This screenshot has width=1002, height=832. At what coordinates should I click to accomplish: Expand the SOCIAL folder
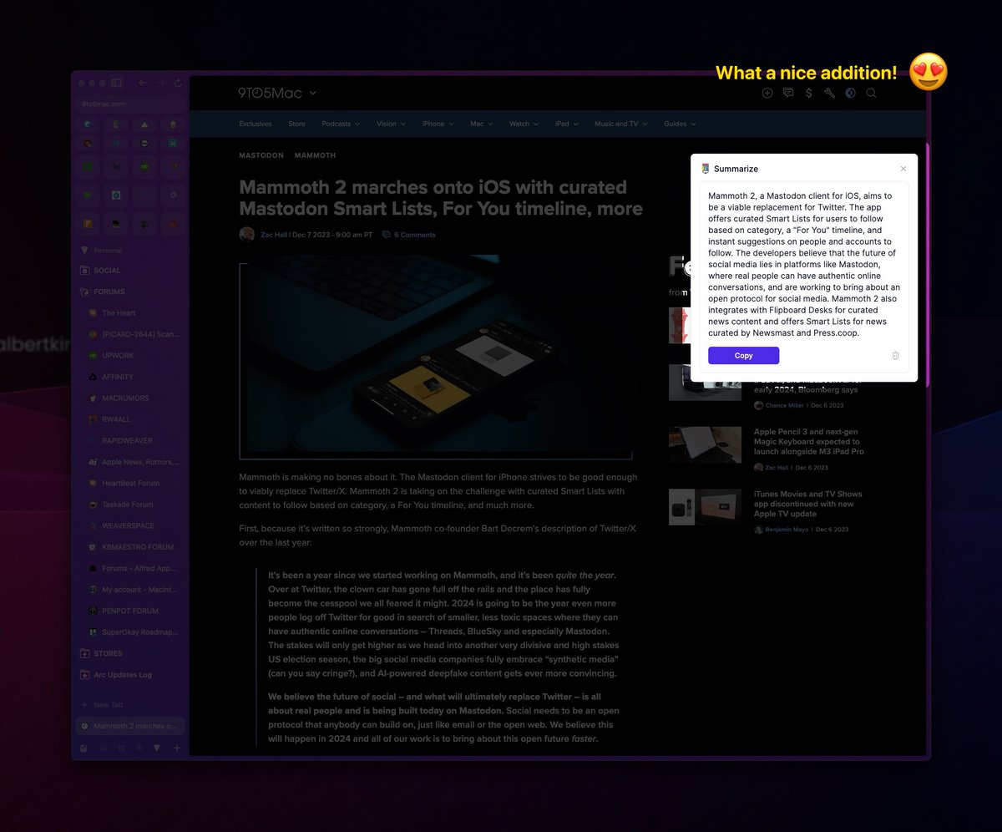(107, 271)
